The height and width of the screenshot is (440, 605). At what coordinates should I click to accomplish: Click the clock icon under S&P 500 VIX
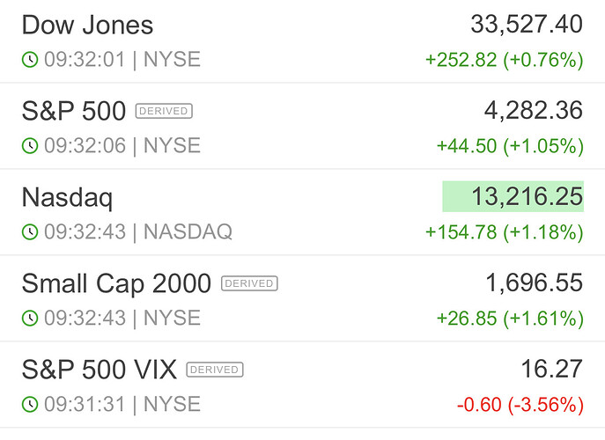30,404
